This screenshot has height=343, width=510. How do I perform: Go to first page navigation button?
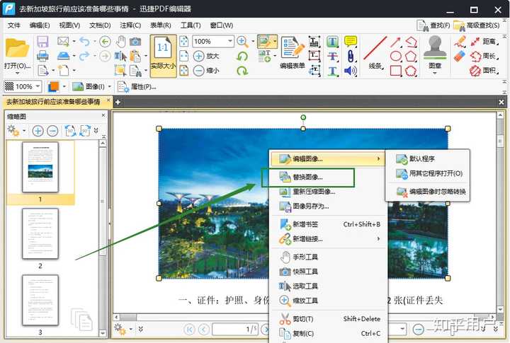click(189, 330)
